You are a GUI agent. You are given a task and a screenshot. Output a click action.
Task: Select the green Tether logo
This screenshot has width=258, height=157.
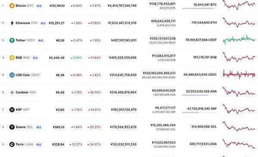[12, 40]
